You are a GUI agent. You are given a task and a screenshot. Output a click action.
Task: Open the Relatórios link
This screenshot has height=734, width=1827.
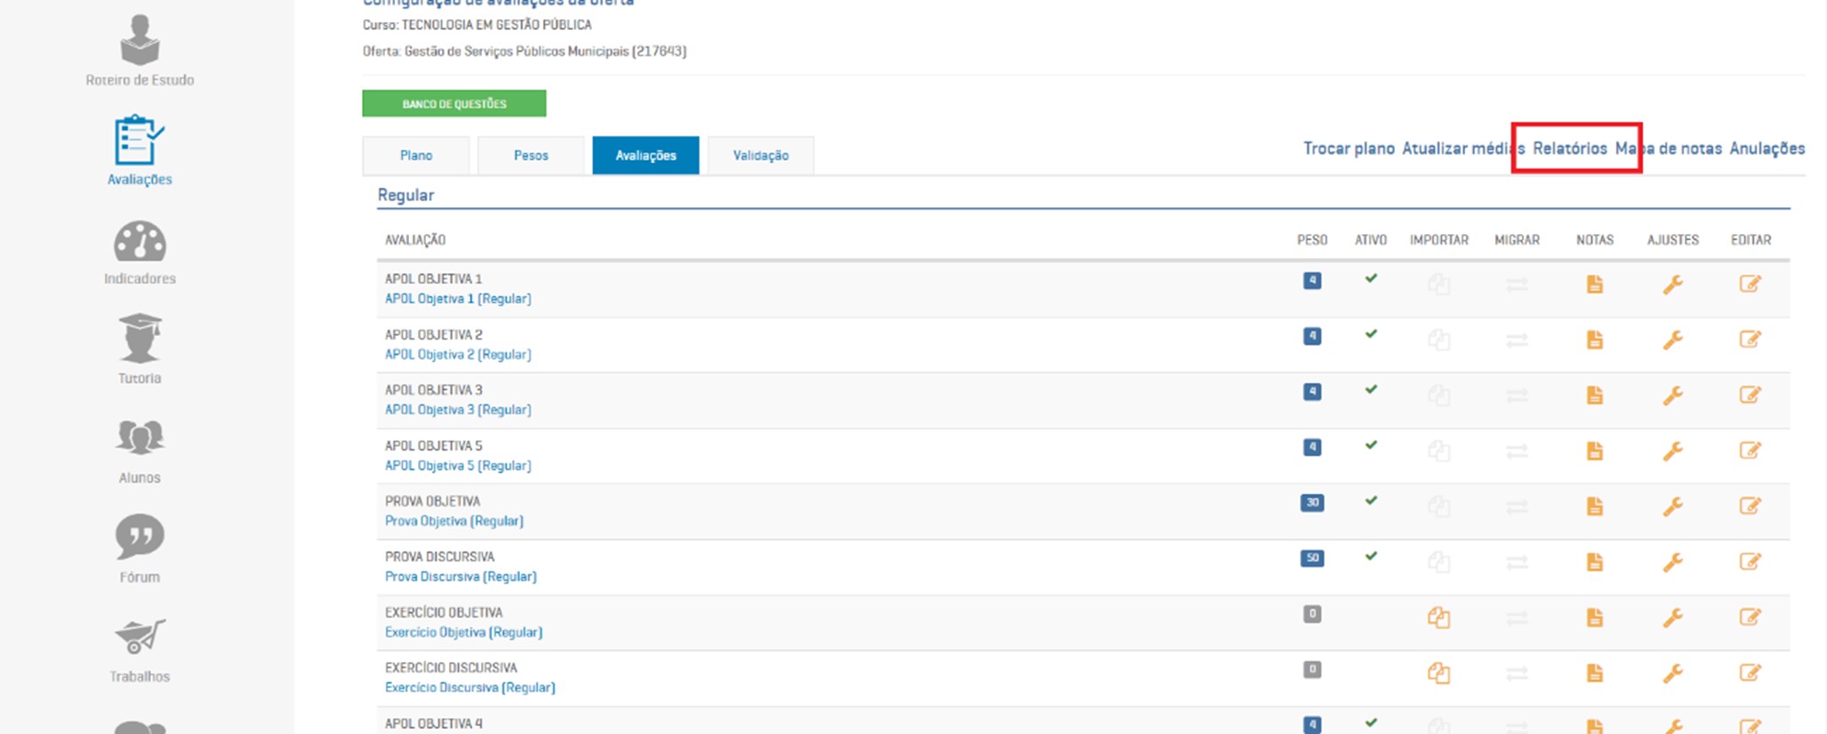pos(1570,148)
